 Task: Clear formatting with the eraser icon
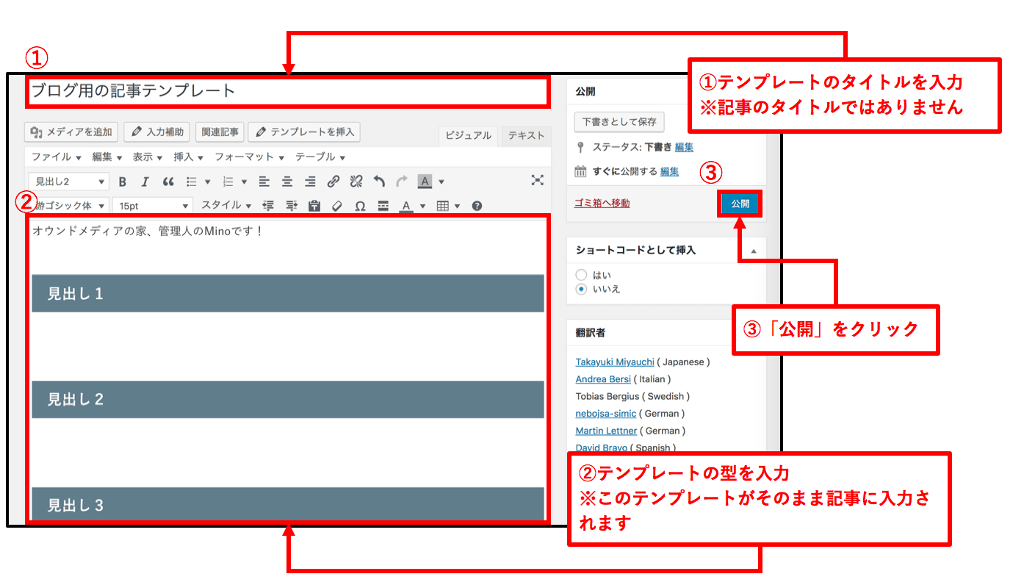337,206
